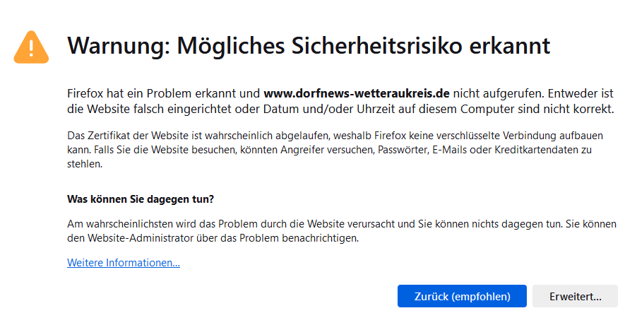Click the heading word erkannt
637x325 pixels.
(x=509, y=45)
